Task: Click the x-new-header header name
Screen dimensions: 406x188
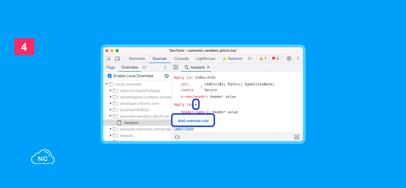Action: coord(194,97)
